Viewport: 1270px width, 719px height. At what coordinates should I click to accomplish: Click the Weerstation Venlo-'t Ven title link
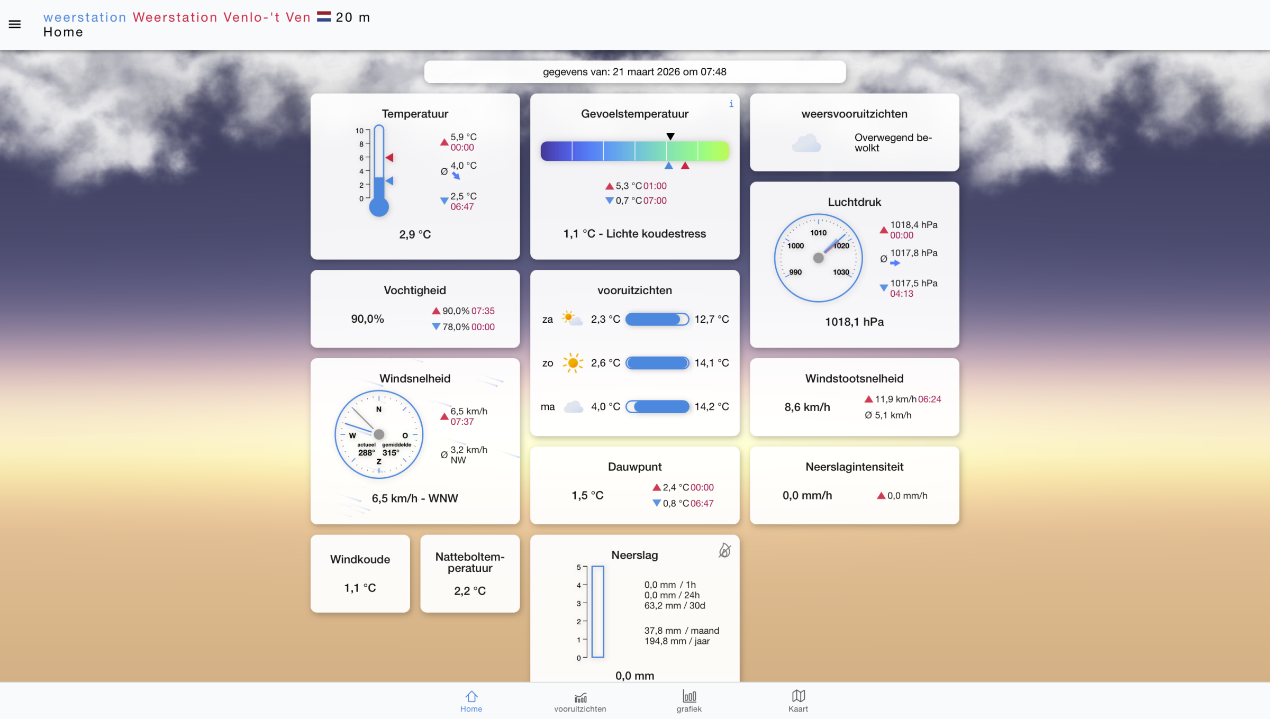tap(221, 17)
